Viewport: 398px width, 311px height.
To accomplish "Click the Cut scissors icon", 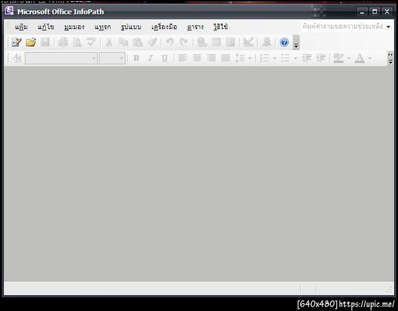I will pos(109,42).
